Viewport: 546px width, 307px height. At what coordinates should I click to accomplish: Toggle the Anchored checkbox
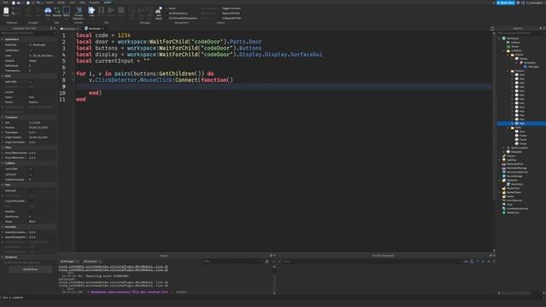(x=31, y=191)
